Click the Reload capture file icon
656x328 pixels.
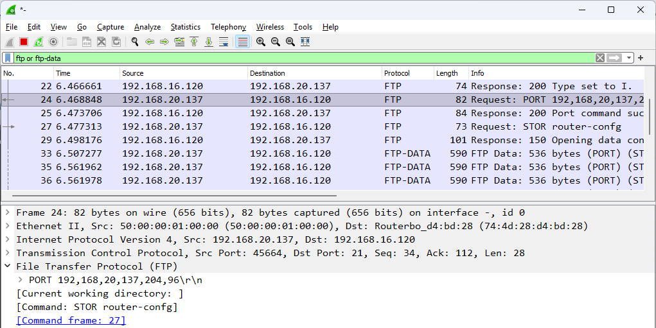[x=116, y=42]
